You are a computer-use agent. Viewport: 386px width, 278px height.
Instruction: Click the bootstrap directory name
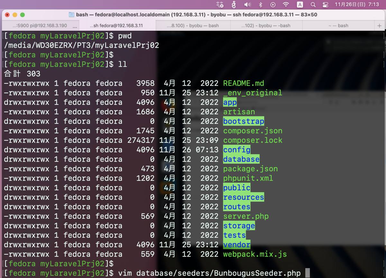point(244,121)
